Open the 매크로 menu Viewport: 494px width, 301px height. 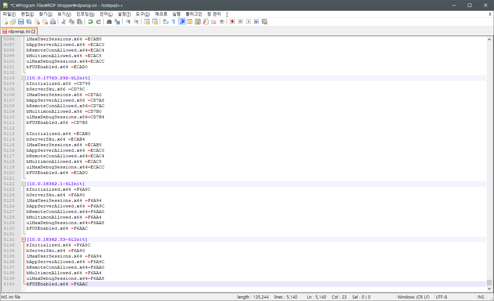[161, 14]
